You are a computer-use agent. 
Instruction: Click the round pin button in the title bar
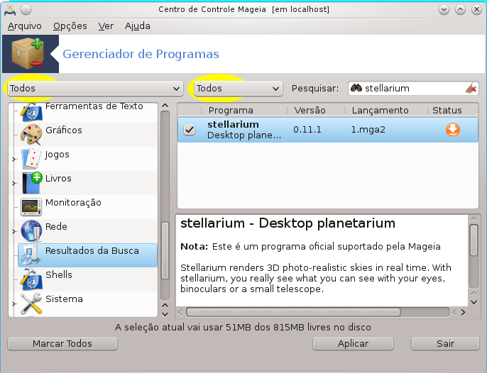coord(26,10)
